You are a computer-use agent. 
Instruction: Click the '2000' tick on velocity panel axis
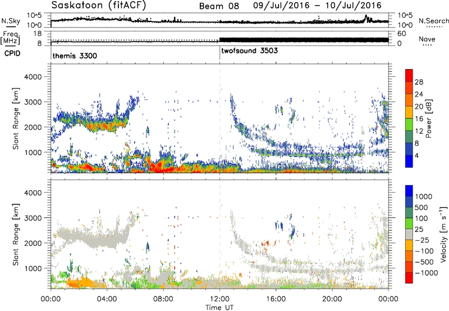pyautogui.click(x=33, y=243)
